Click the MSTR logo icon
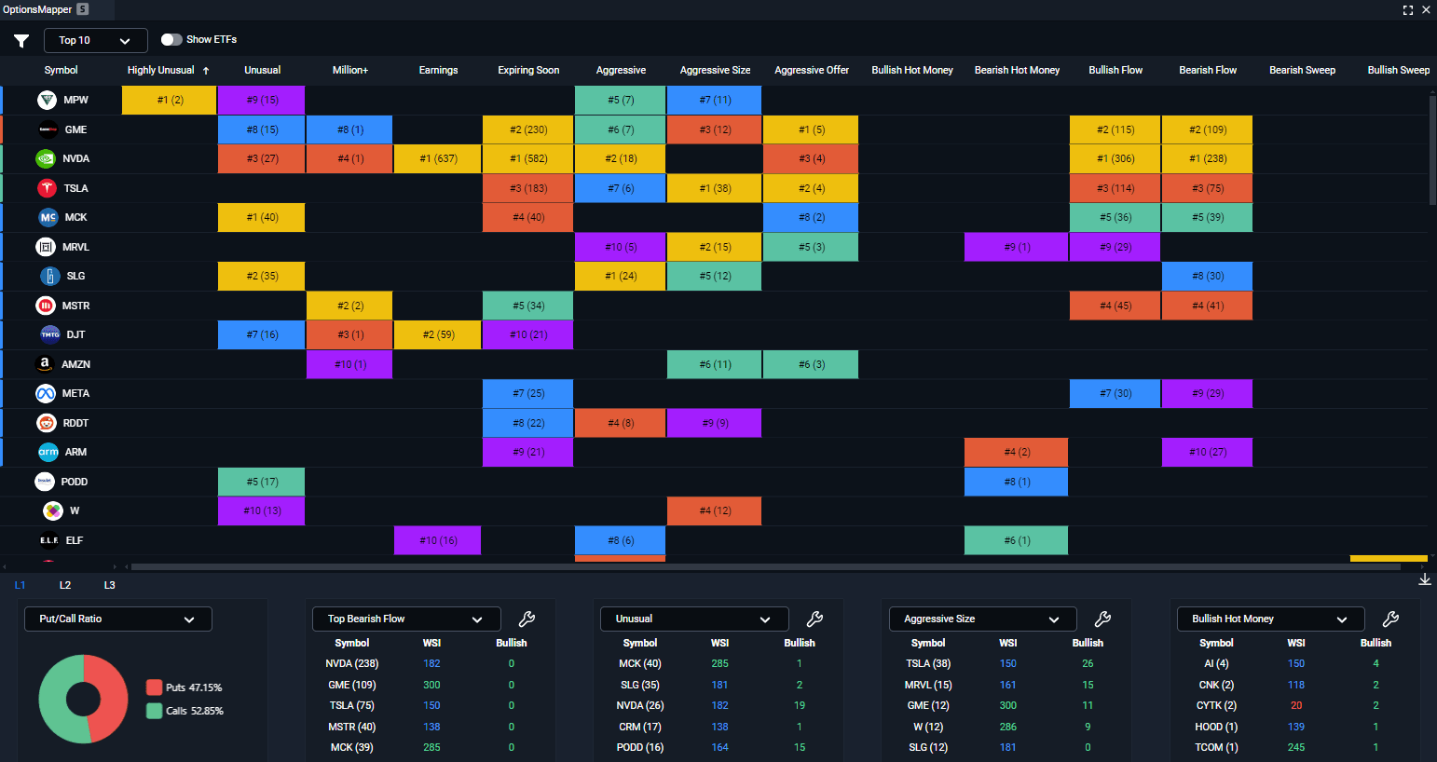Screen dimensions: 1437x762 pos(46,306)
